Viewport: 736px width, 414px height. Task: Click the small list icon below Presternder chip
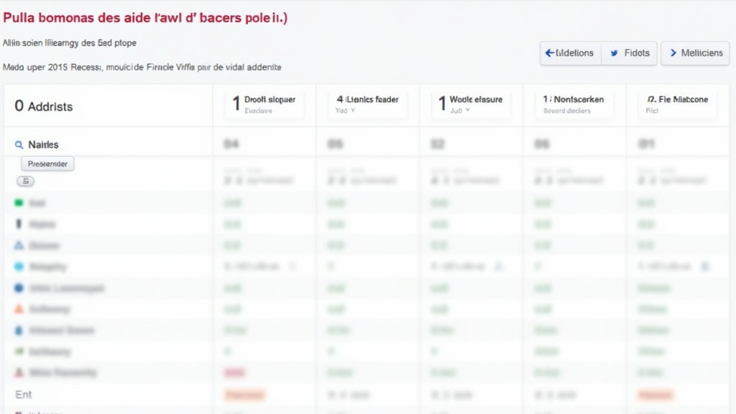26,181
